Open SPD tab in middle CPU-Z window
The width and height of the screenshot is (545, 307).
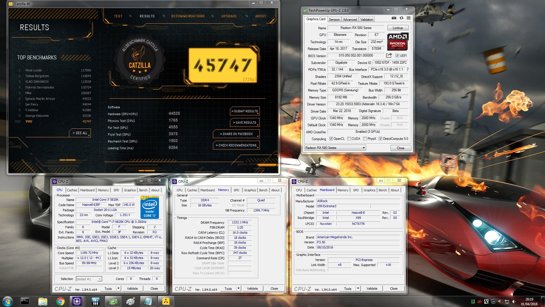click(x=236, y=190)
